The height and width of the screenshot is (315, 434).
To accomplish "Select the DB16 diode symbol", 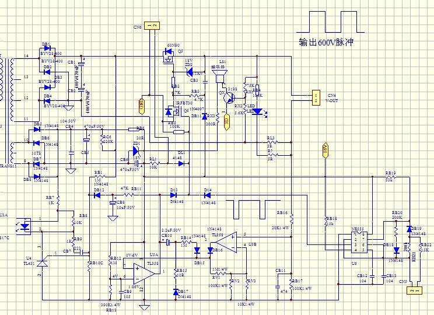I will coord(210,250).
